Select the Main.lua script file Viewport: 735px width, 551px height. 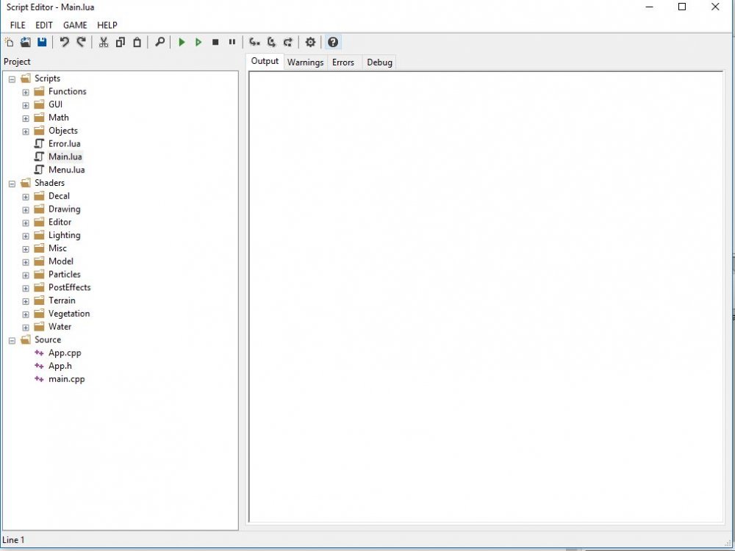coord(65,156)
